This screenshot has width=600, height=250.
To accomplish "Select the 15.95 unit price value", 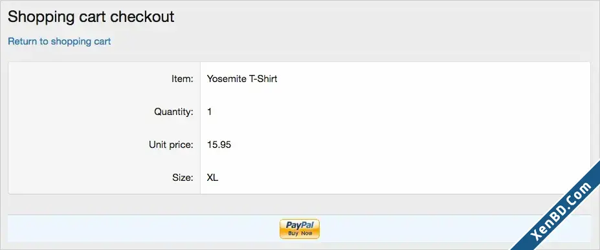I will 219,145.
